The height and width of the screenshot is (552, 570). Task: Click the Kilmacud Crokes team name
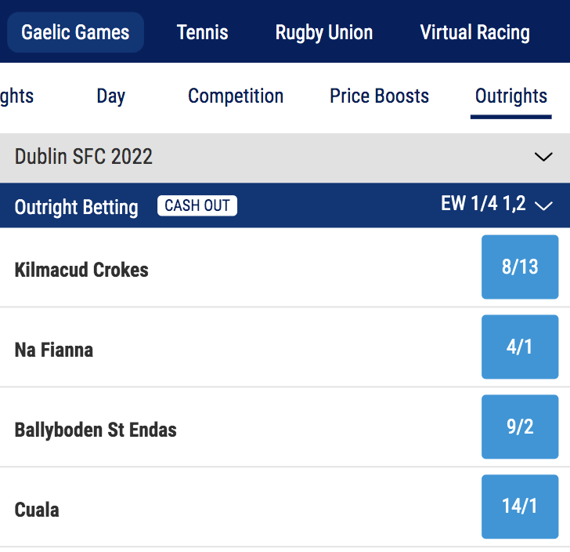pos(81,270)
